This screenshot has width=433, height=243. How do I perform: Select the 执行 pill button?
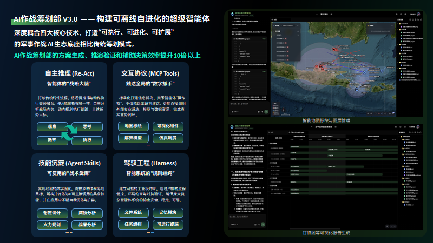pos(87,140)
